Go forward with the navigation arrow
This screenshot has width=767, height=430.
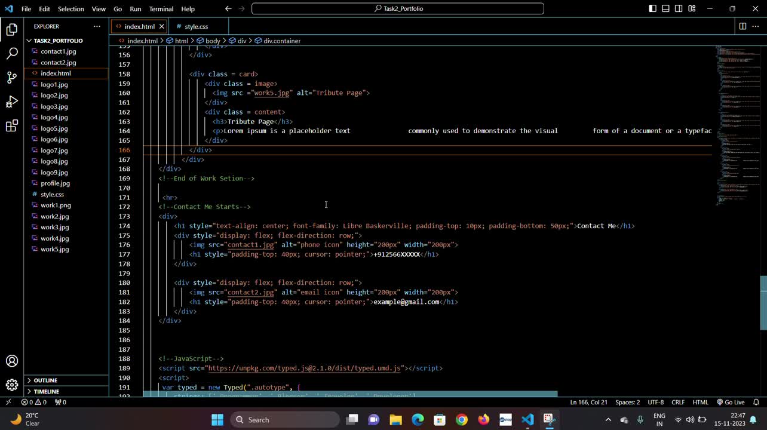click(241, 8)
